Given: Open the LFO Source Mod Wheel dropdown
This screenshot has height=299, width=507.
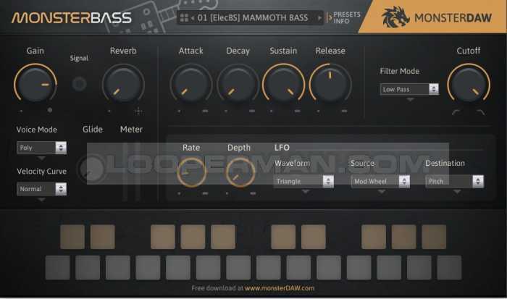Looking at the screenshot, I should [380, 182].
